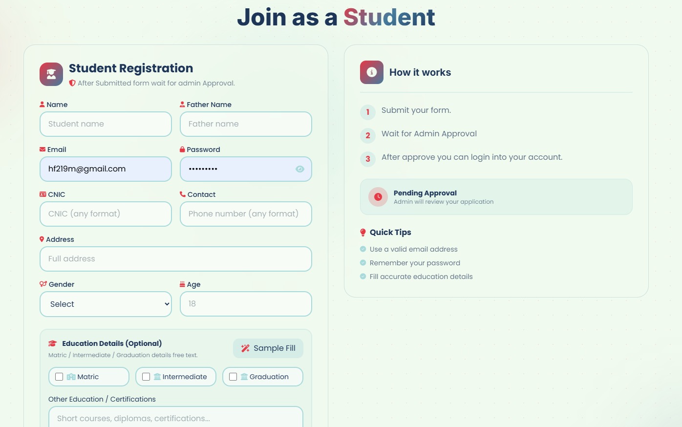Viewport: 682px width, 427px height.
Task: Enable the Graduation checkbox
Action: 233,377
